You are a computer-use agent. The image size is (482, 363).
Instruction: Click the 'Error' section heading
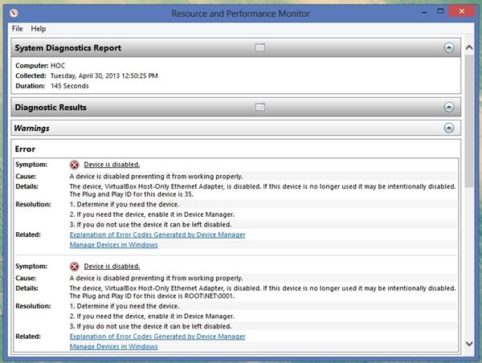pyautogui.click(x=25, y=149)
